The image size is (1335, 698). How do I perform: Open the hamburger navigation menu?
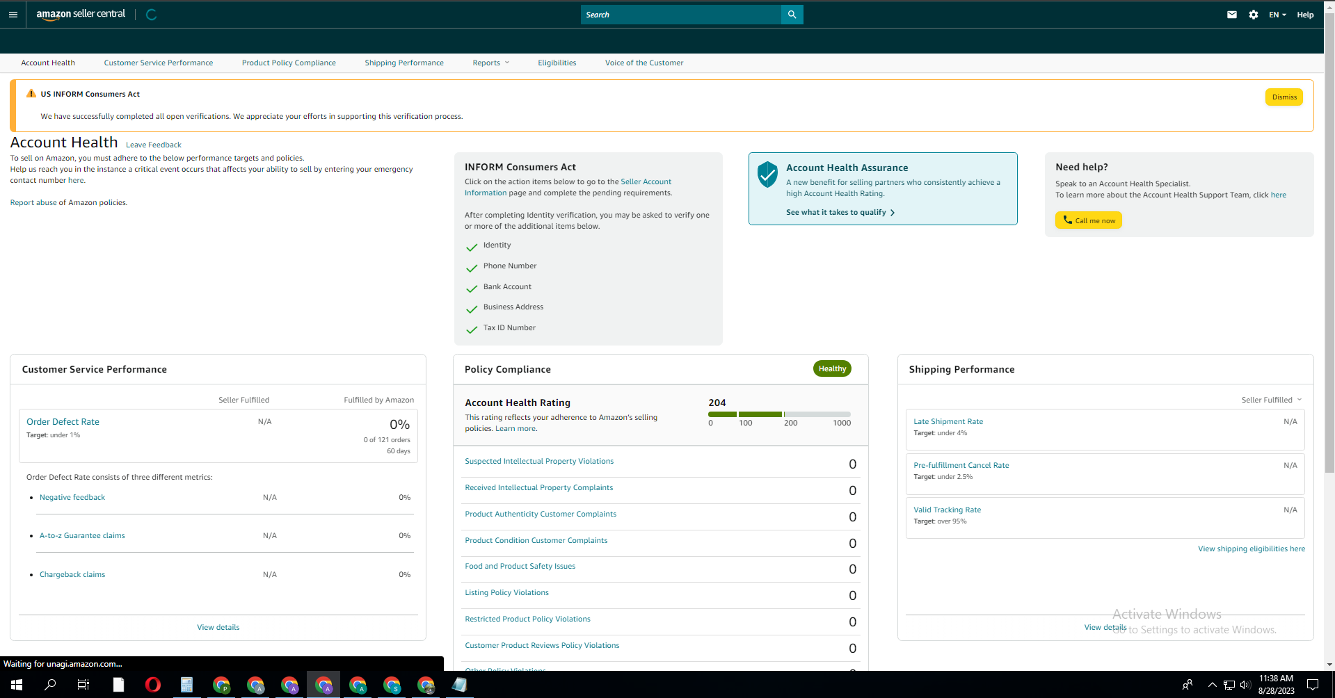tap(13, 15)
